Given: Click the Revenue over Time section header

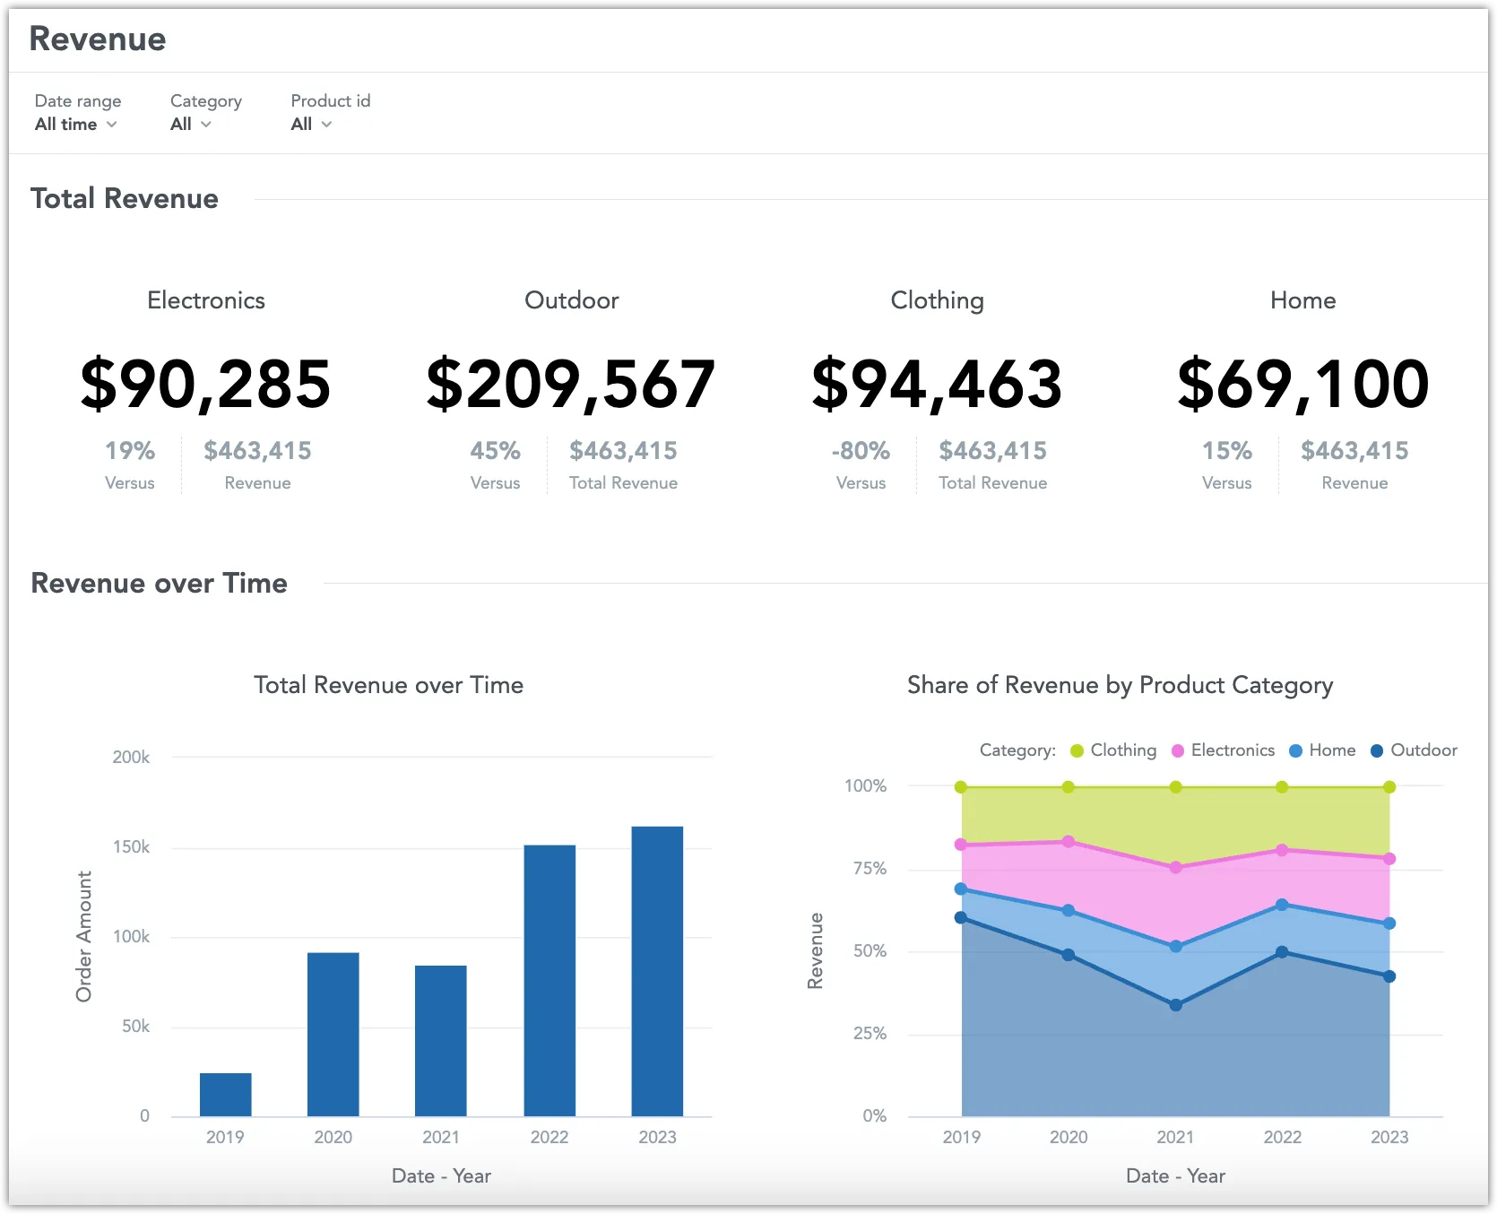Looking at the screenshot, I should (x=159, y=583).
